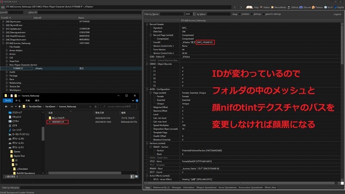Open the ホーム tab in Explorer
Image resolution: width=345 pixels, height=194 pixels.
18,101
